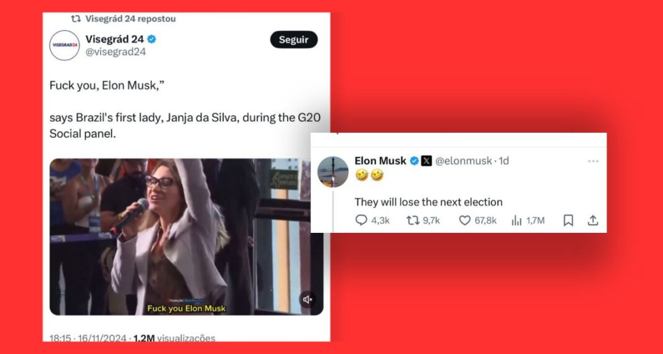Screen dimensions: 663x354
Task: Open Elon Musk's profile picture
Action: 333,171
